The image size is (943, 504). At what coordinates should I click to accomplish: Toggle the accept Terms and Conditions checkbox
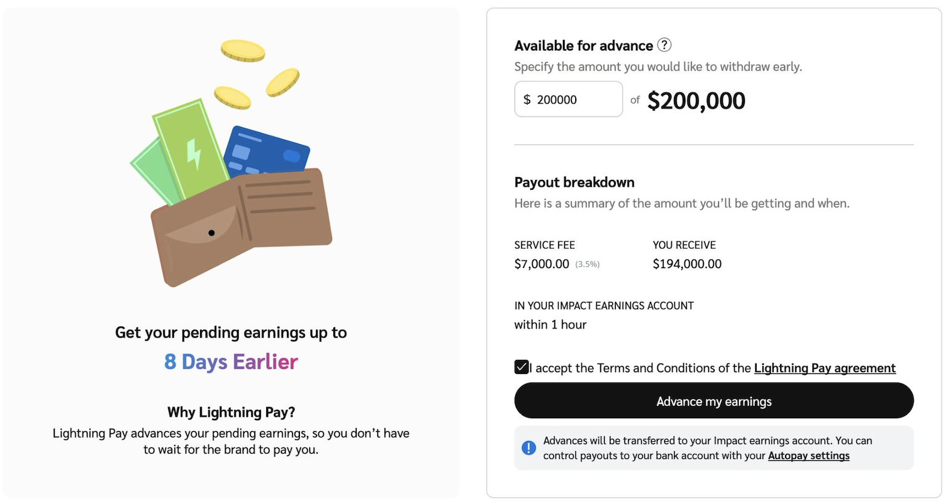point(521,367)
